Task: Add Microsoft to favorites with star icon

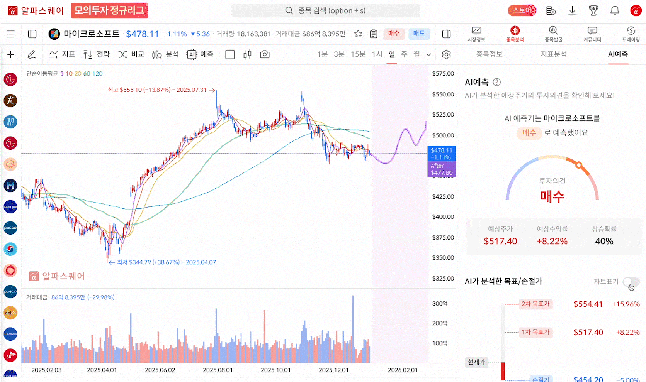Action: click(x=358, y=34)
